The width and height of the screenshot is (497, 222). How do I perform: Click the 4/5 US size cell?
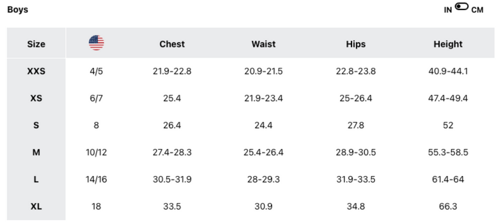[x=96, y=71]
